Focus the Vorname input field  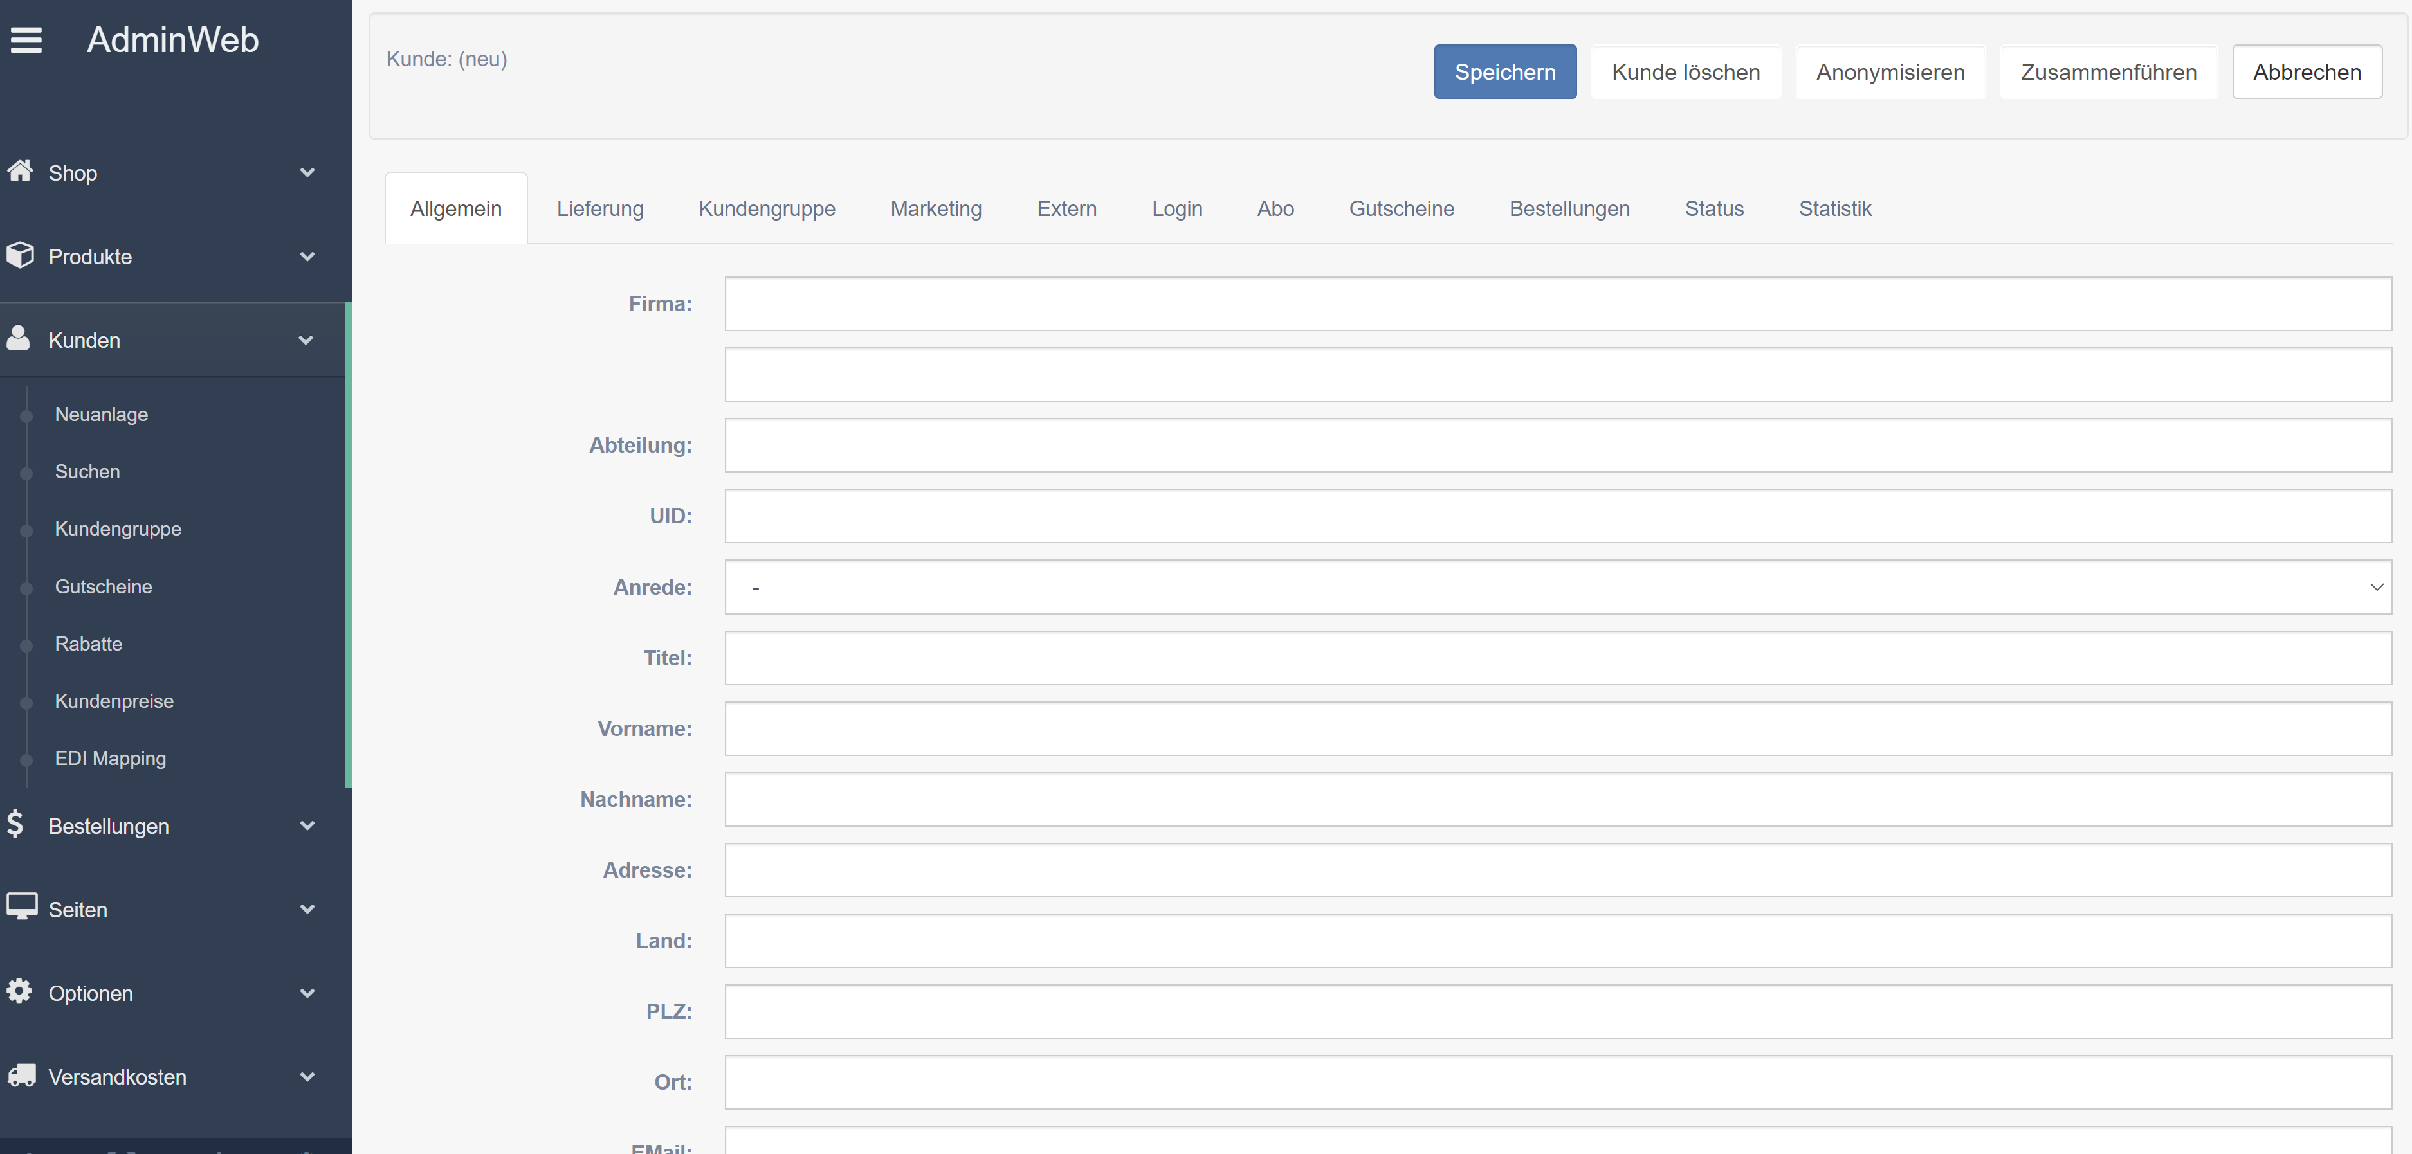click(x=1558, y=728)
